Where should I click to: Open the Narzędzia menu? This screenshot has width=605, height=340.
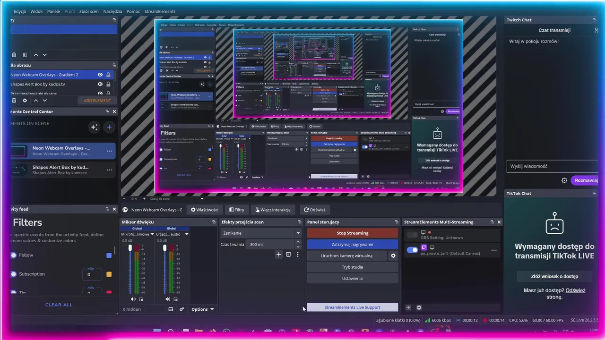(x=112, y=11)
